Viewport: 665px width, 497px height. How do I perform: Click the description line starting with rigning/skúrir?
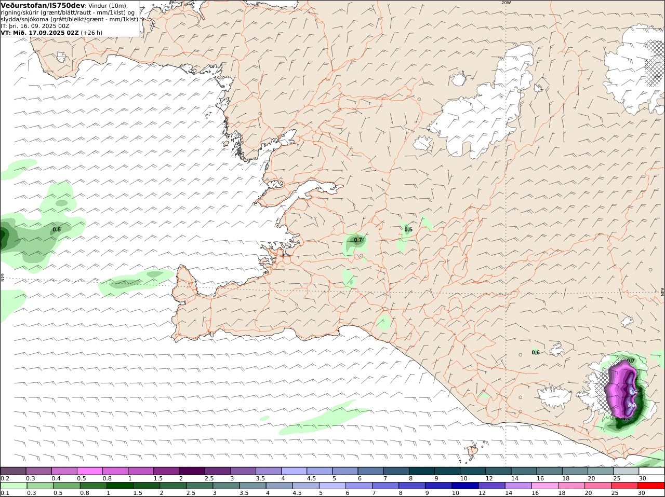pyautogui.click(x=67, y=12)
